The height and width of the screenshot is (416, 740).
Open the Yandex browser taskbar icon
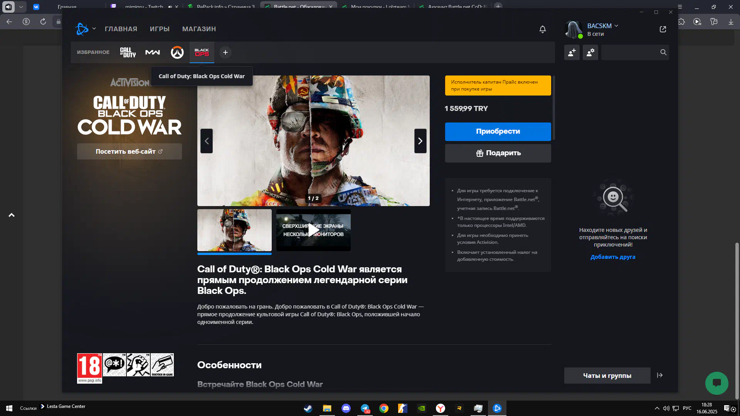[441, 408]
